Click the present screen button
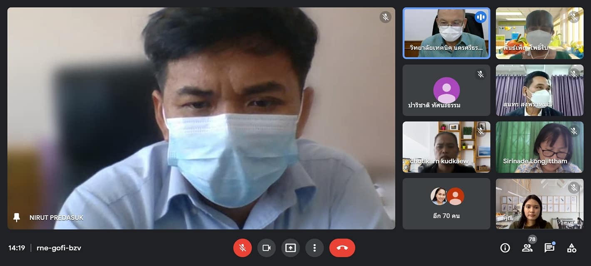The image size is (591, 266). point(291,248)
